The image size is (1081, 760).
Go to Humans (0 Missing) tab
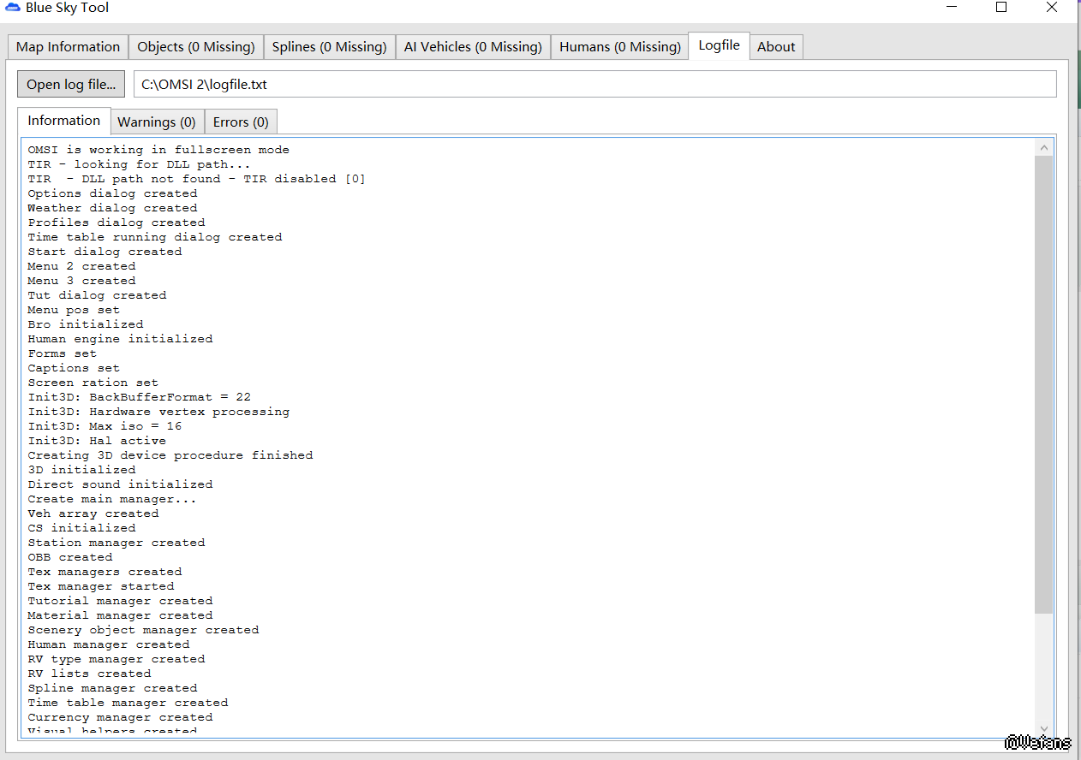tap(619, 47)
